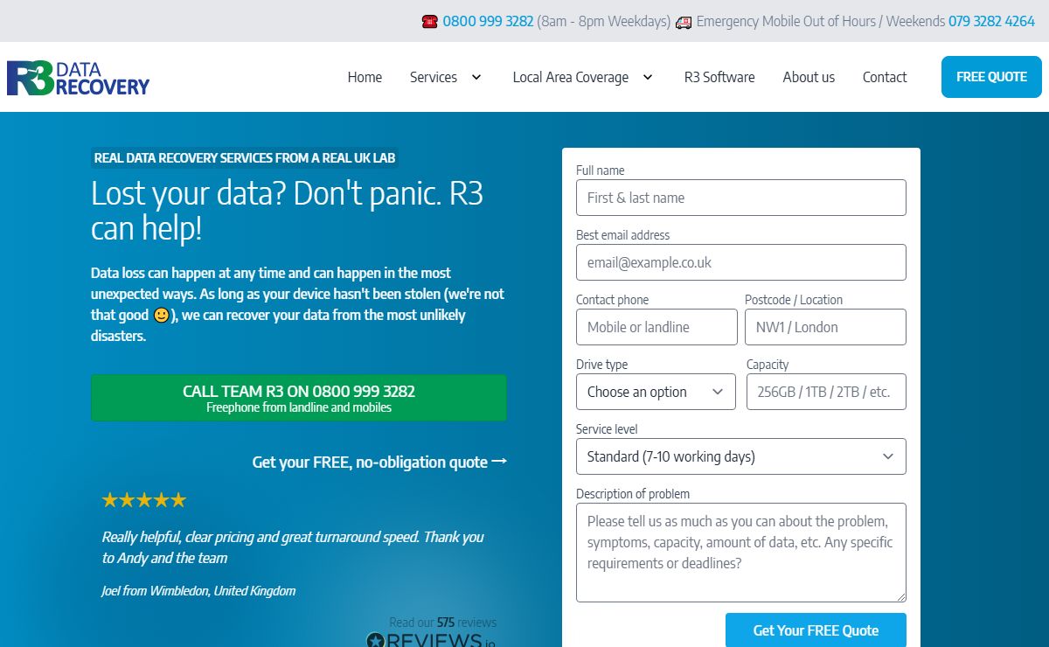The width and height of the screenshot is (1049, 647).
Task: Click the 0800 999 3282 phone link
Action: click(488, 21)
